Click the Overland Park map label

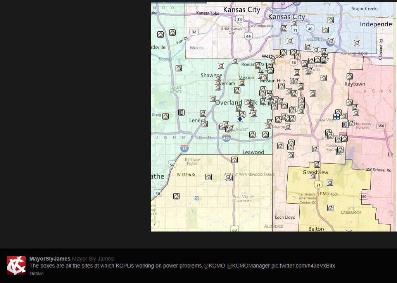point(236,103)
